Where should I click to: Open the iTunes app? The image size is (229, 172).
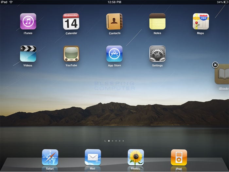coord(28,21)
